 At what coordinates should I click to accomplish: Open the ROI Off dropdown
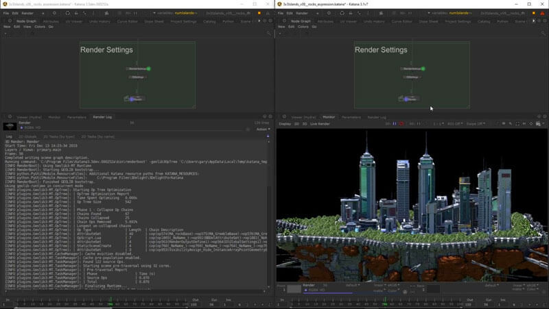point(454,124)
